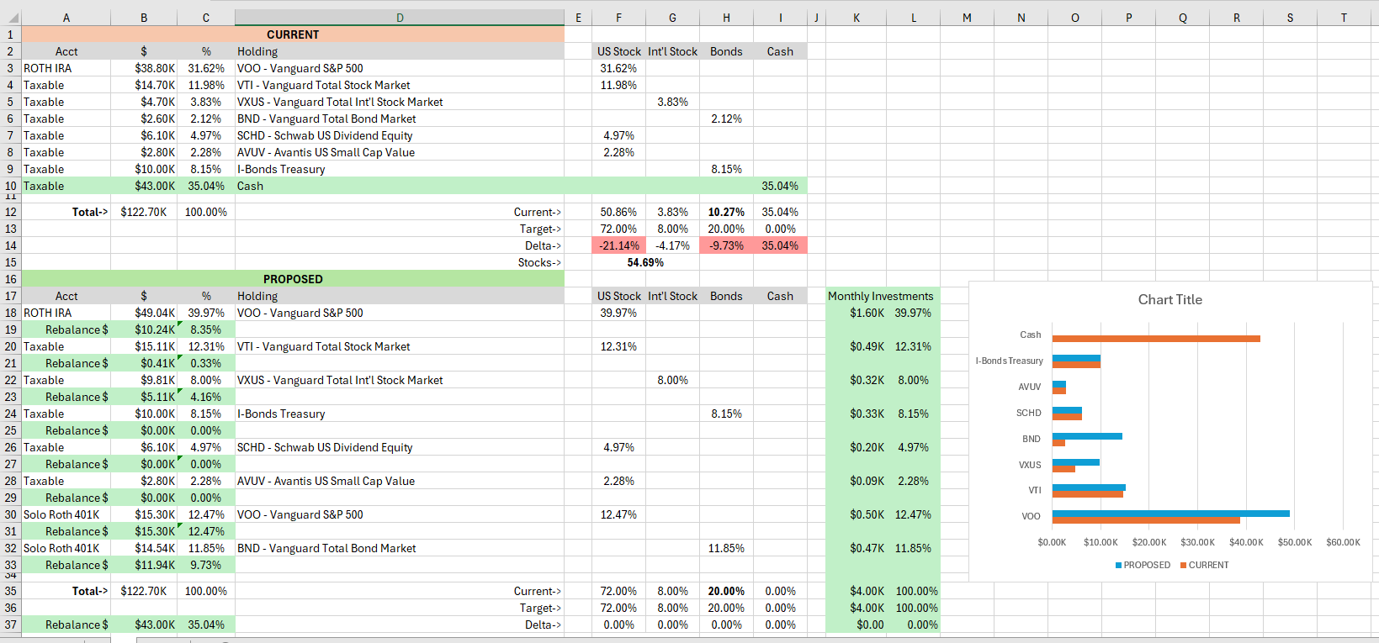Click the green PROPOSED title cell
The height and width of the screenshot is (643, 1379).
tap(293, 279)
